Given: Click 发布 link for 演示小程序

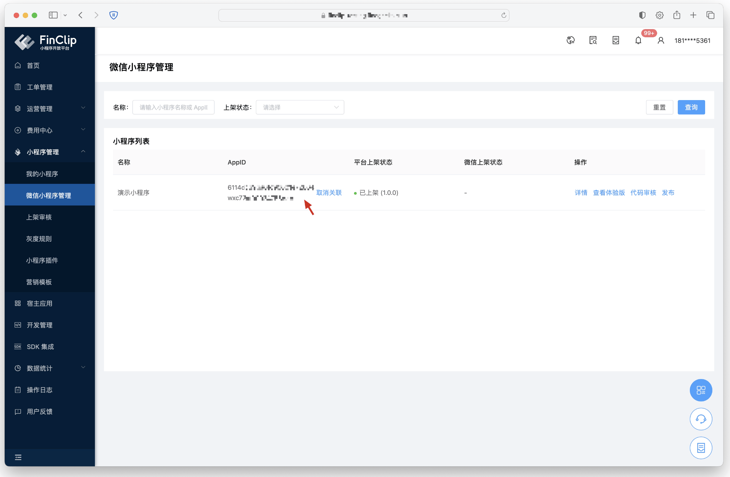Looking at the screenshot, I should pyautogui.click(x=668, y=192).
